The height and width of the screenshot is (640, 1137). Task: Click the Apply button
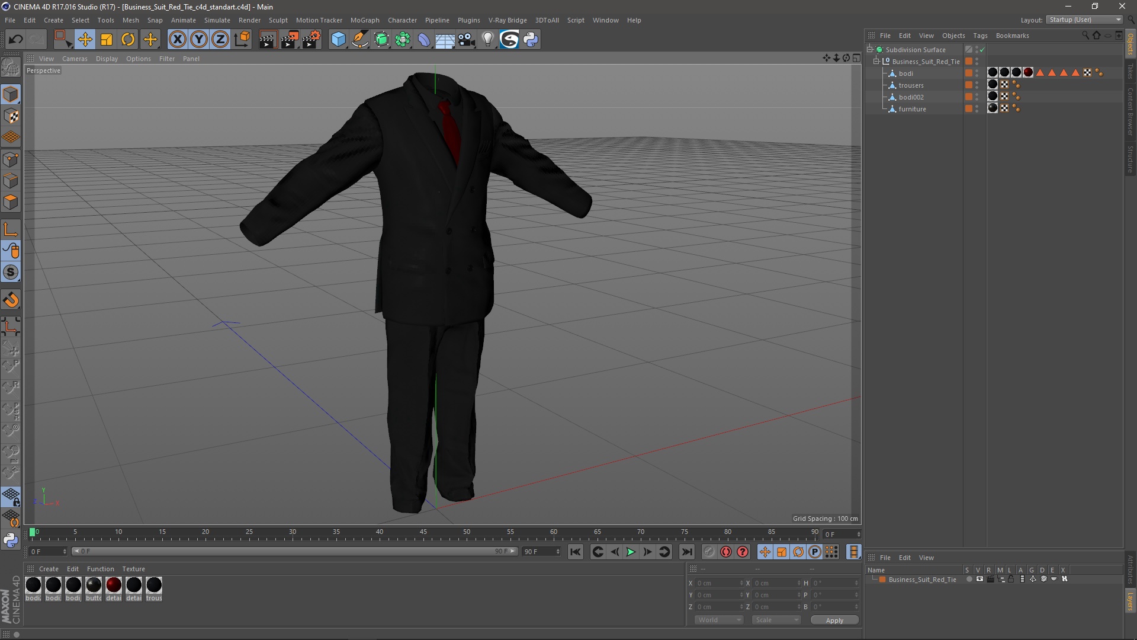834,620
